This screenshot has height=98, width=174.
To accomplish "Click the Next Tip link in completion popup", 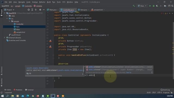I will coord(129,72).
